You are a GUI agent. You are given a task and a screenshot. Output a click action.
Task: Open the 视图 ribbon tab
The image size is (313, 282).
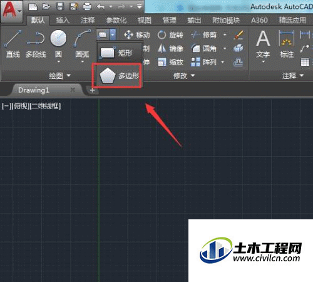(145, 20)
